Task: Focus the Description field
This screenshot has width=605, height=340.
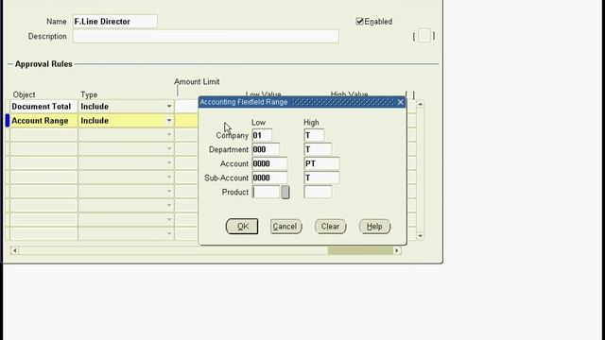Action: pos(206,36)
